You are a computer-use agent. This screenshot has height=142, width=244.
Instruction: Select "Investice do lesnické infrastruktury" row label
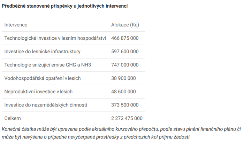point(43,52)
